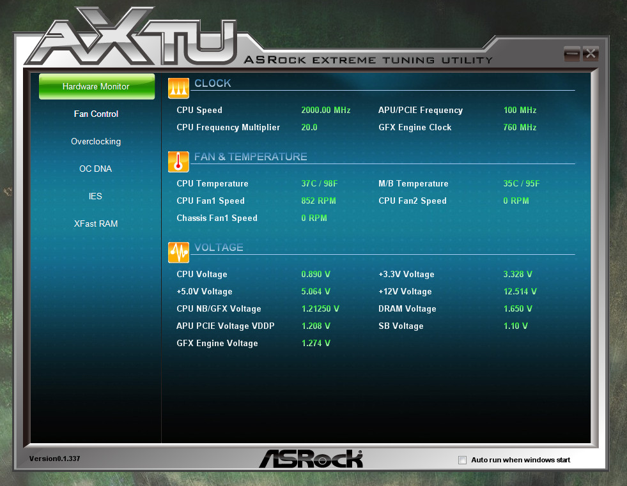Viewport: 627px width, 486px height.
Task: Open the Hardware Monitor tab
Action: tap(97, 86)
